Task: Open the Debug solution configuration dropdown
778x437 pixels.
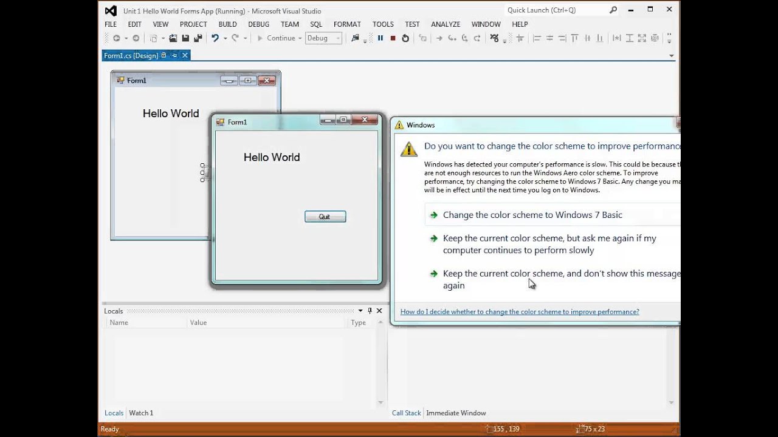Action: click(x=324, y=38)
